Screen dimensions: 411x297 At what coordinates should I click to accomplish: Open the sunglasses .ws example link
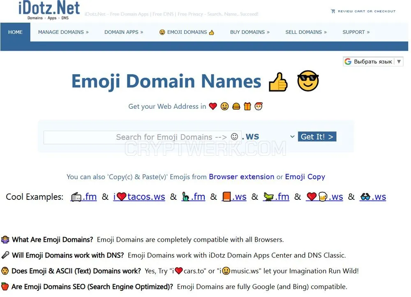tap(373, 196)
